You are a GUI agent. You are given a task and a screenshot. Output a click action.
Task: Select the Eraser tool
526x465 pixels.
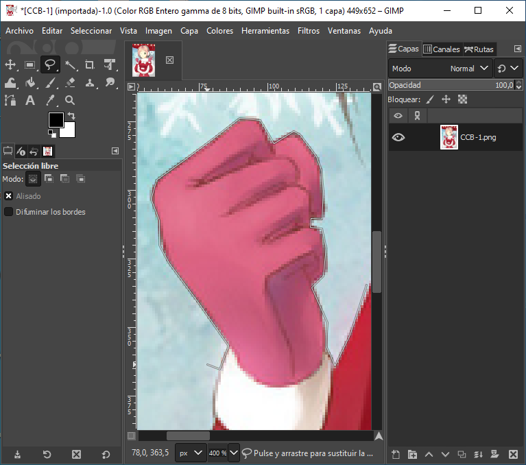click(x=70, y=82)
